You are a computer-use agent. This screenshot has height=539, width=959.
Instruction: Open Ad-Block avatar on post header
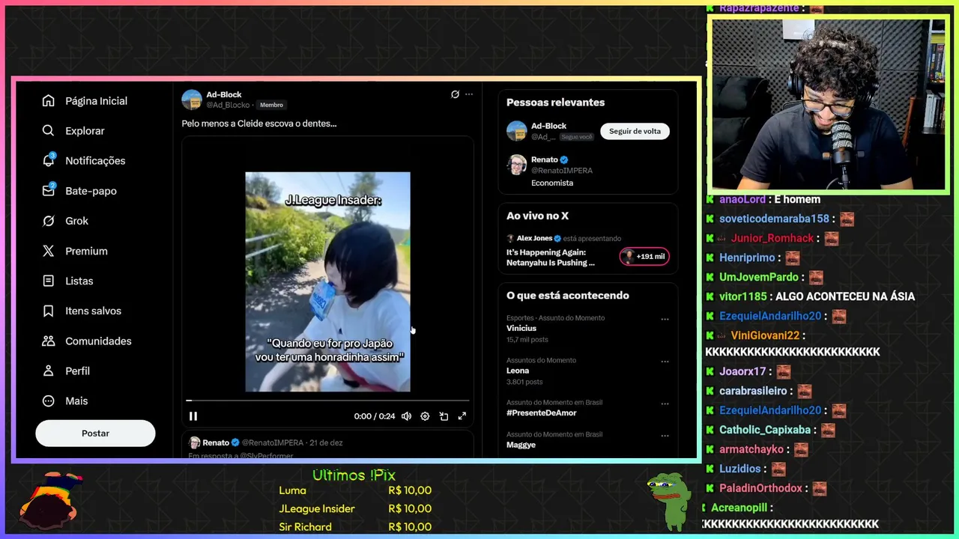click(192, 100)
